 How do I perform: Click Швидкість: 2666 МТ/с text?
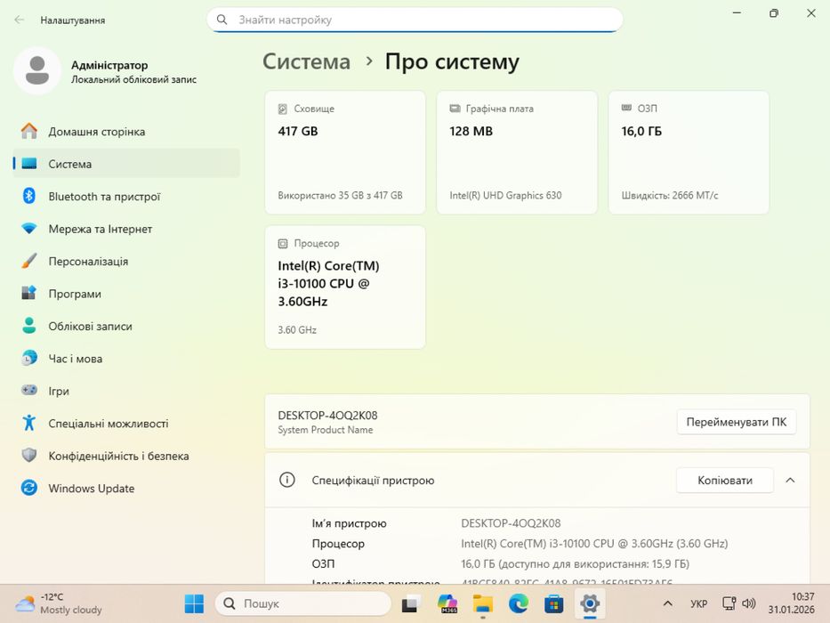670,195
